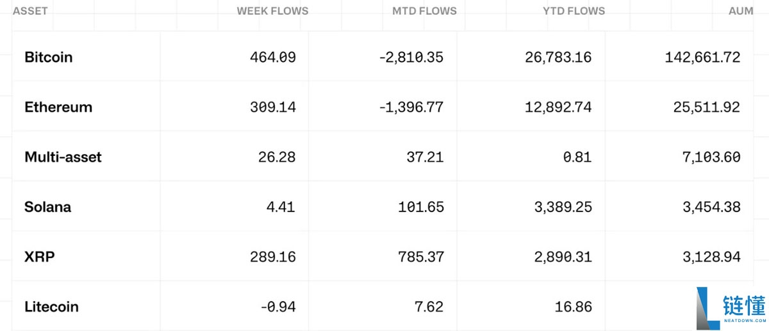Click the ASSET column header

(30, 11)
